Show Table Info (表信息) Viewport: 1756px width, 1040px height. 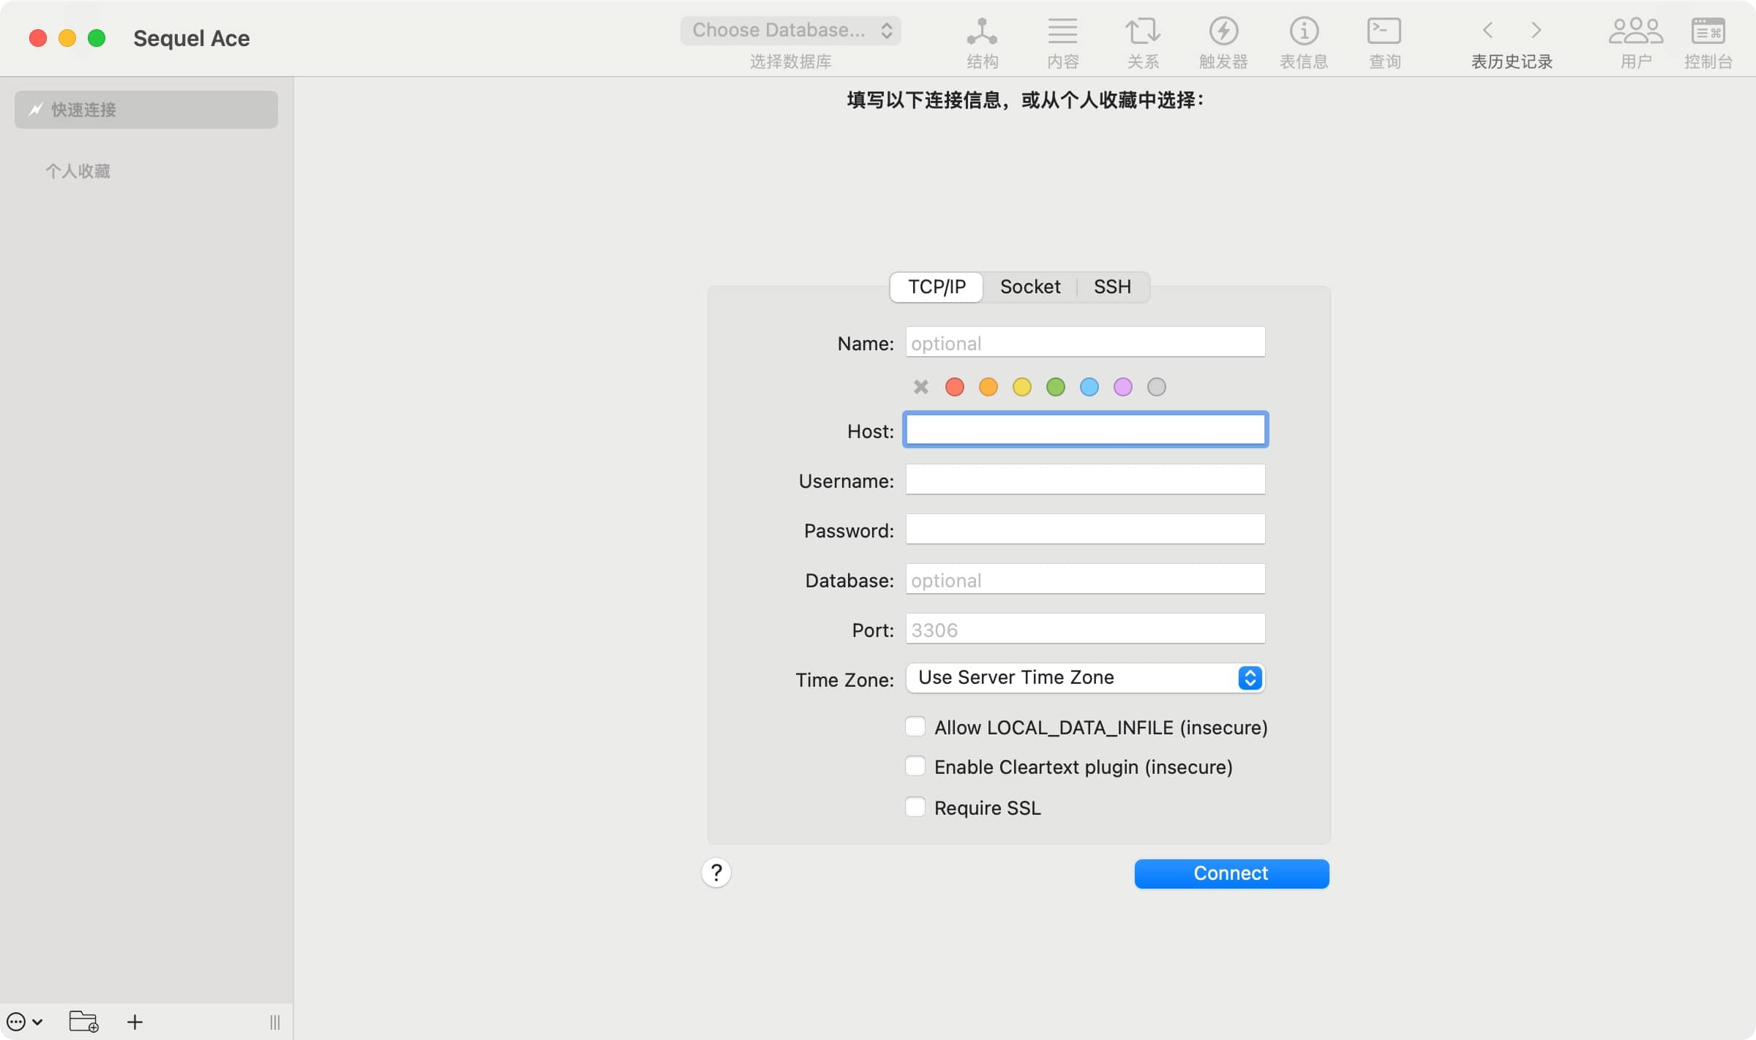[1303, 40]
